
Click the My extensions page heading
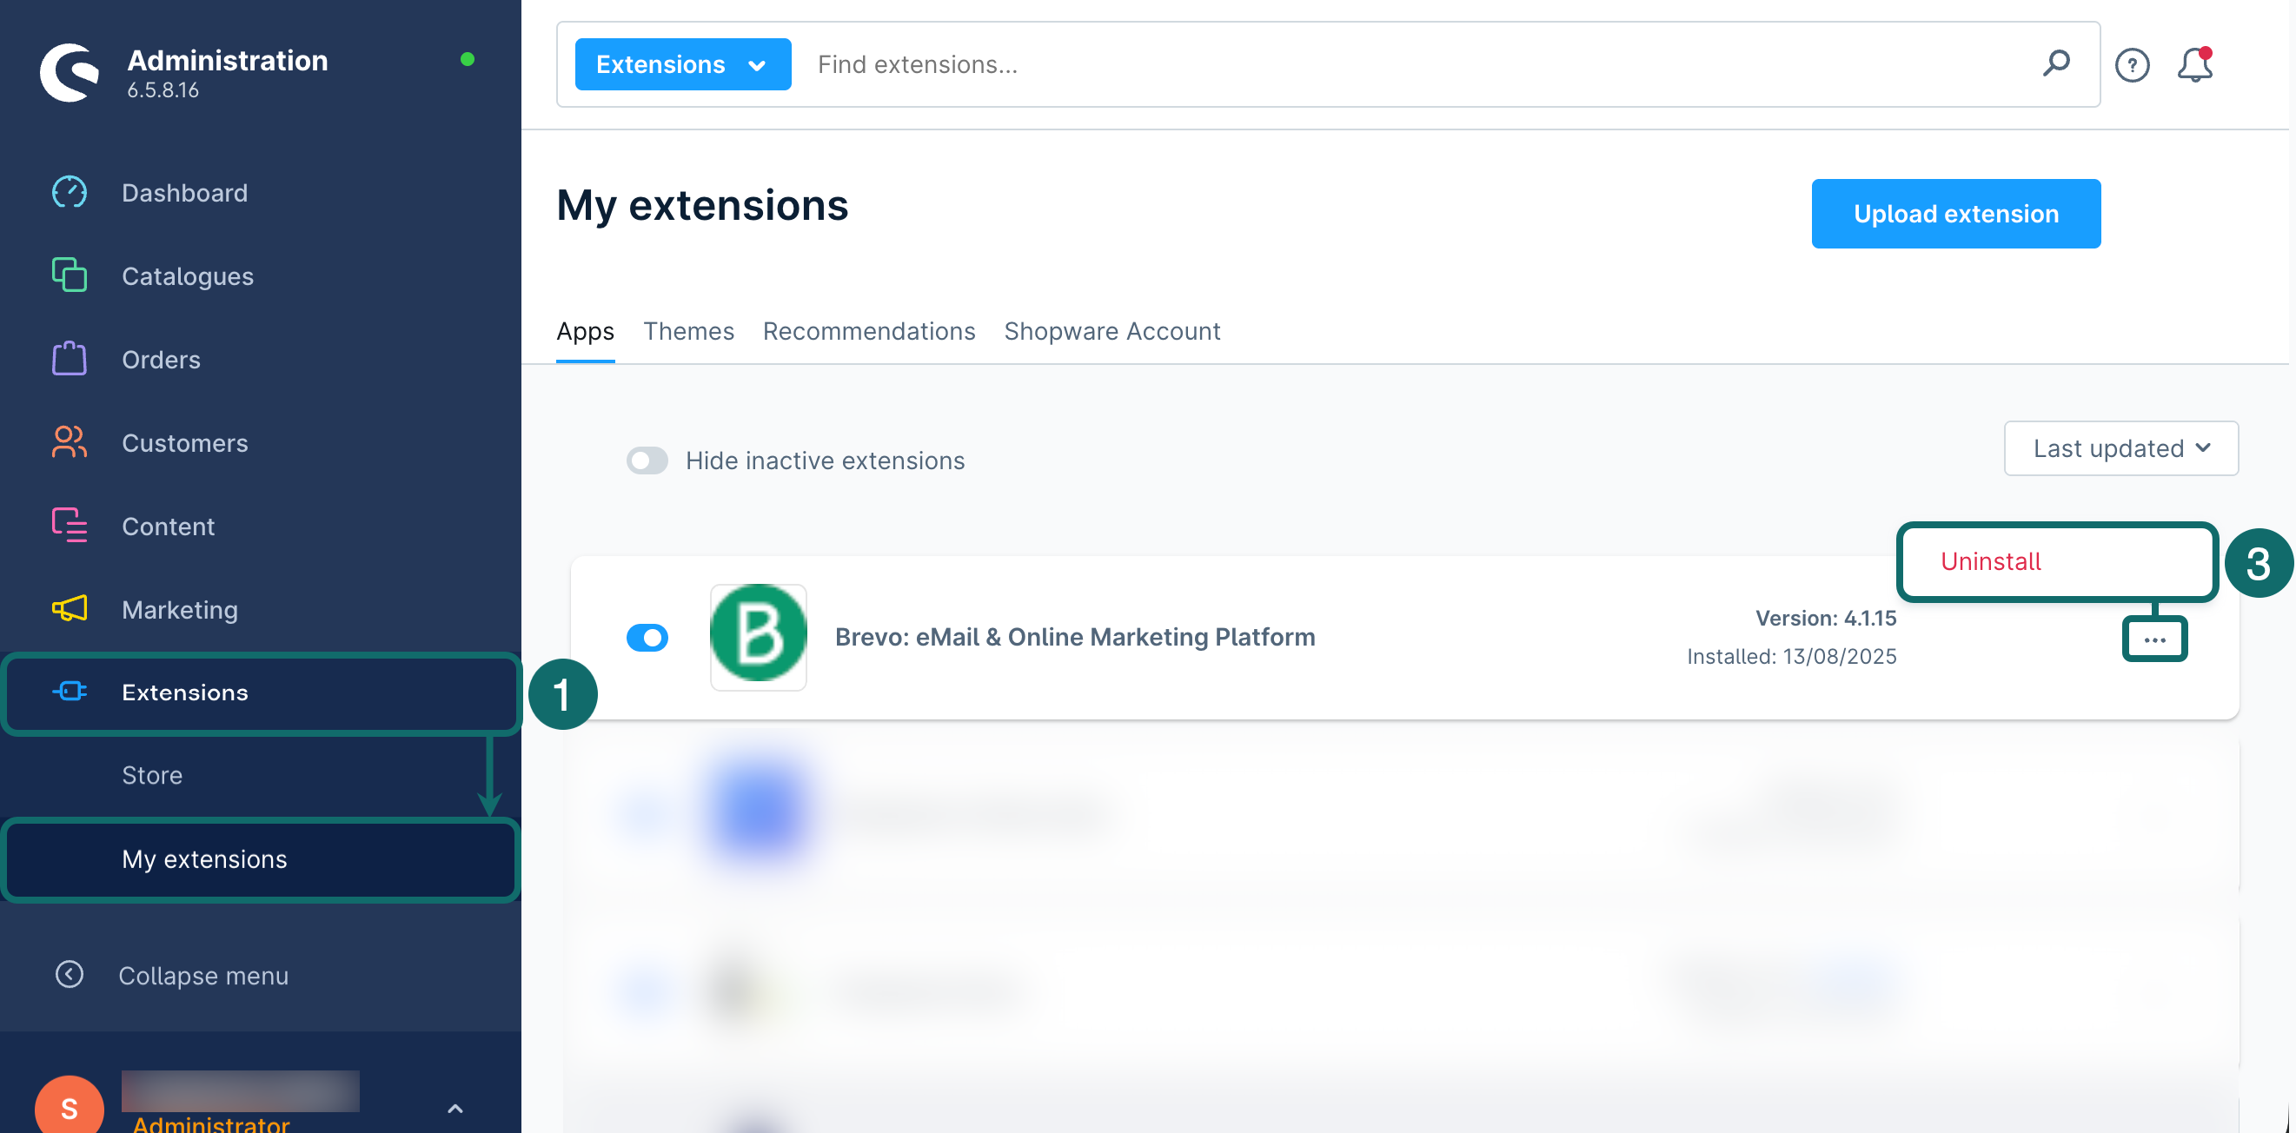point(702,205)
